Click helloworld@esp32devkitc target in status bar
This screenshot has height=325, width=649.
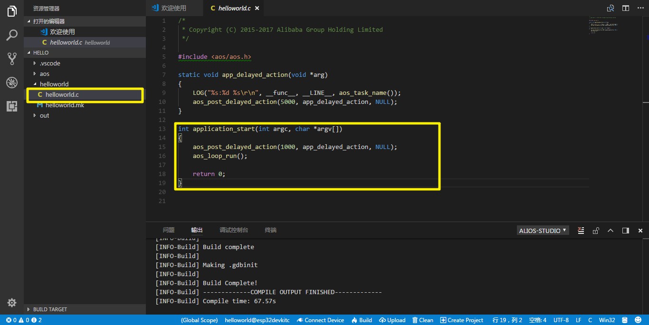[257, 320]
